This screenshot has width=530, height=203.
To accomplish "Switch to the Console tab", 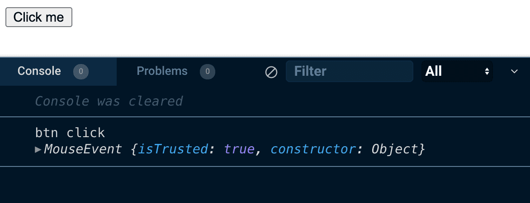I will pyautogui.click(x=39, y=71).
